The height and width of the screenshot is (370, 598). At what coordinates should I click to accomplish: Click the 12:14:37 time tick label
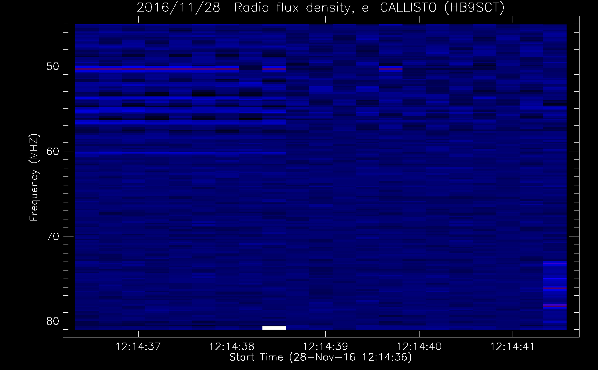pyautogui.click(x=138, y=347)
